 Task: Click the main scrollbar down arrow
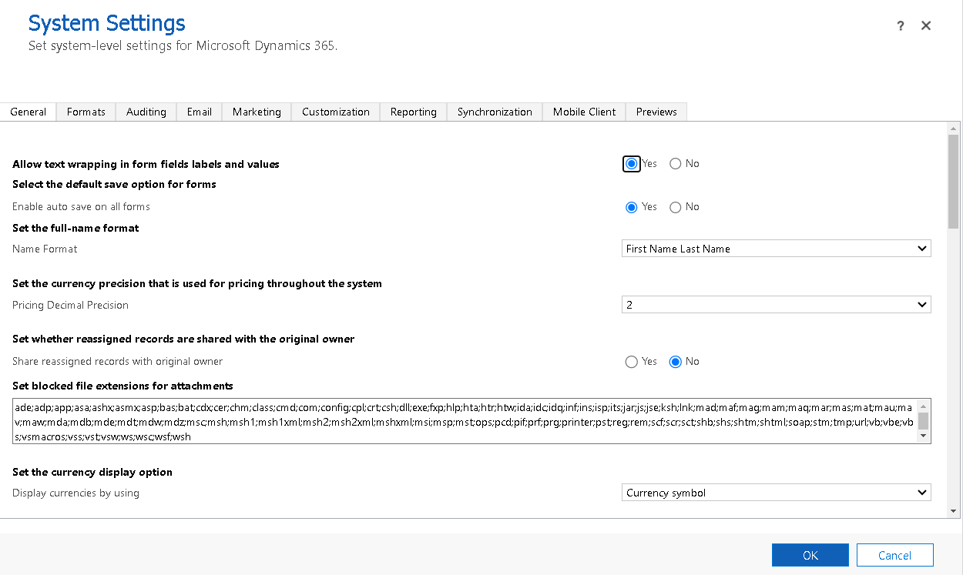(x=954, y=510)
